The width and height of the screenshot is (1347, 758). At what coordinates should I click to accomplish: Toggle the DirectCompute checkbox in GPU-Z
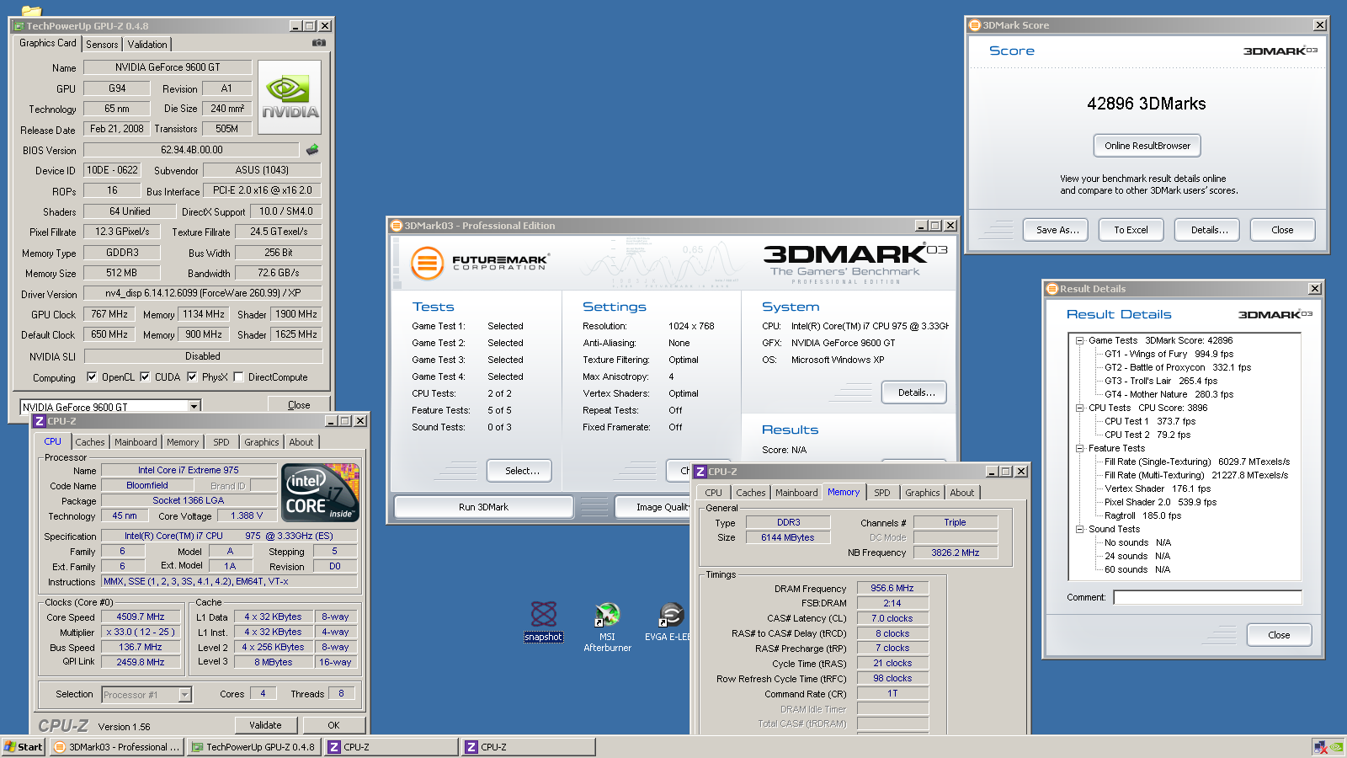click(x=238, y=376)
